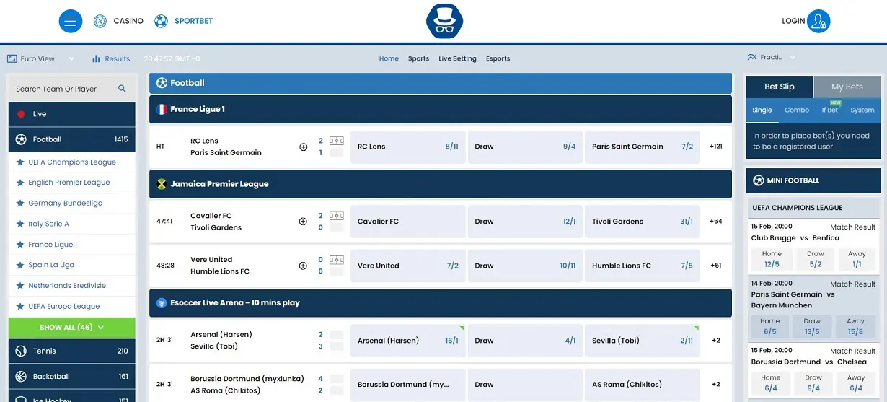Bet on Tivoli Gardens at 31/1
The height and width of the screenshot is (402, 887).
[643, 222]
